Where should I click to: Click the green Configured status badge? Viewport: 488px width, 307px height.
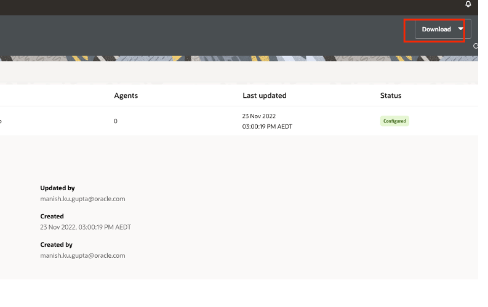pos(394,121)
